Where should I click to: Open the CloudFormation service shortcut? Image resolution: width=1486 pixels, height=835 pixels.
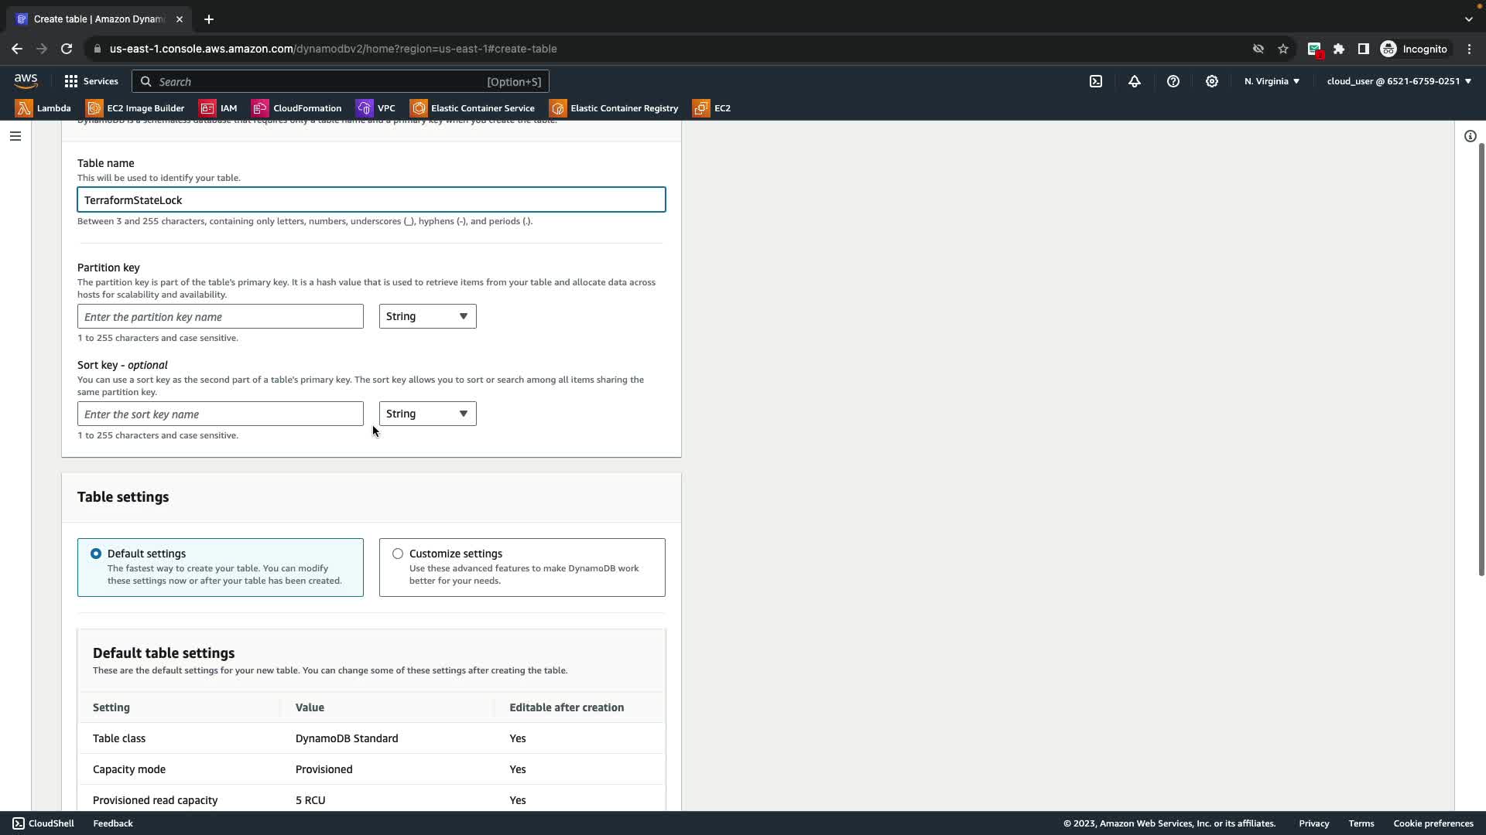coord(296,108)
